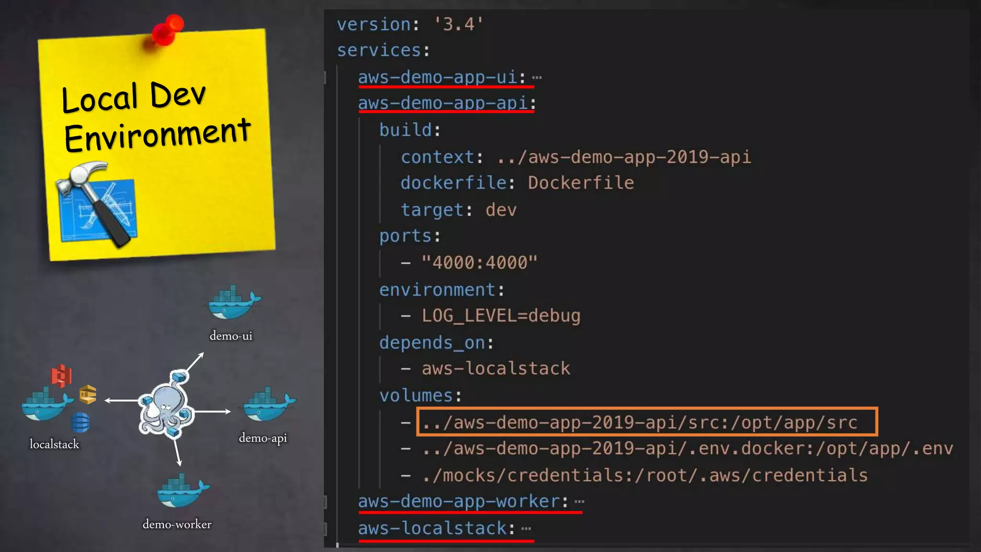Expand collapsed aws-localstack ellipsis
This screenshot has height=552, width=981.
click(526, 529)
